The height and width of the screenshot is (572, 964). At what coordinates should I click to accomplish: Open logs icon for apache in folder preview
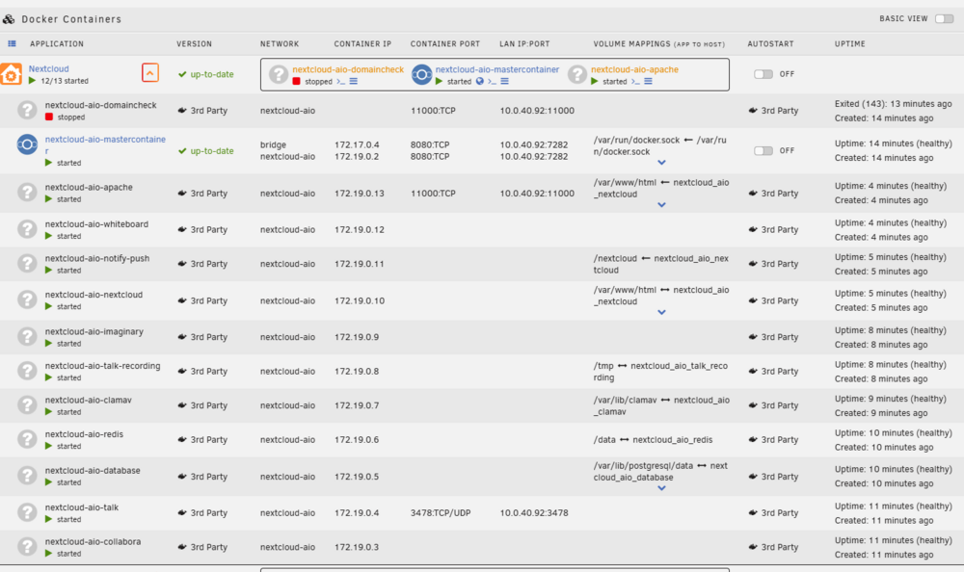648,82
